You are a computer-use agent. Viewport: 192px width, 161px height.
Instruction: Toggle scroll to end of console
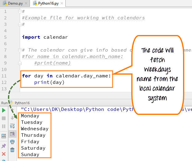[12, 134]
